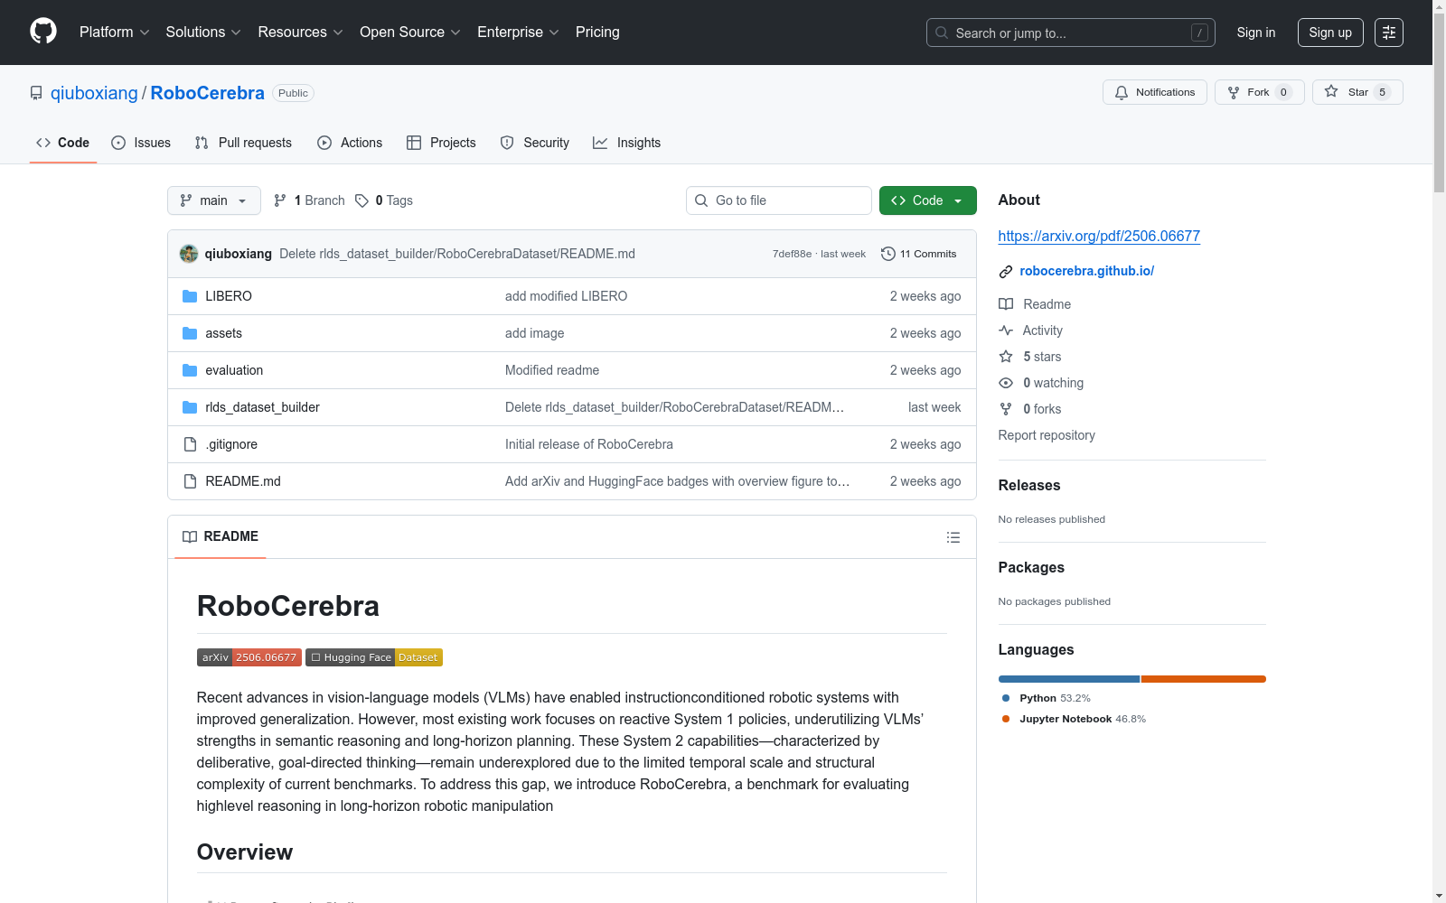1446x903 pixels.
Task: Open the 'add modified LIBERO' commit message
Action: point(566,296)
